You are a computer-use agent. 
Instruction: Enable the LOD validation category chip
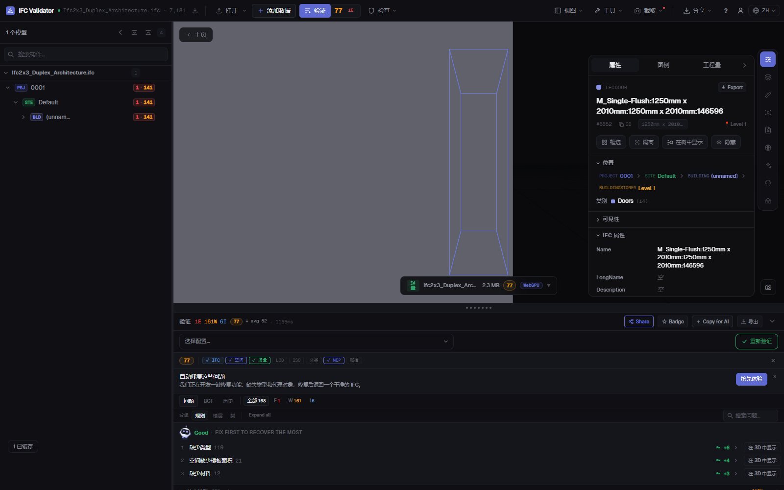pos(280,360)
